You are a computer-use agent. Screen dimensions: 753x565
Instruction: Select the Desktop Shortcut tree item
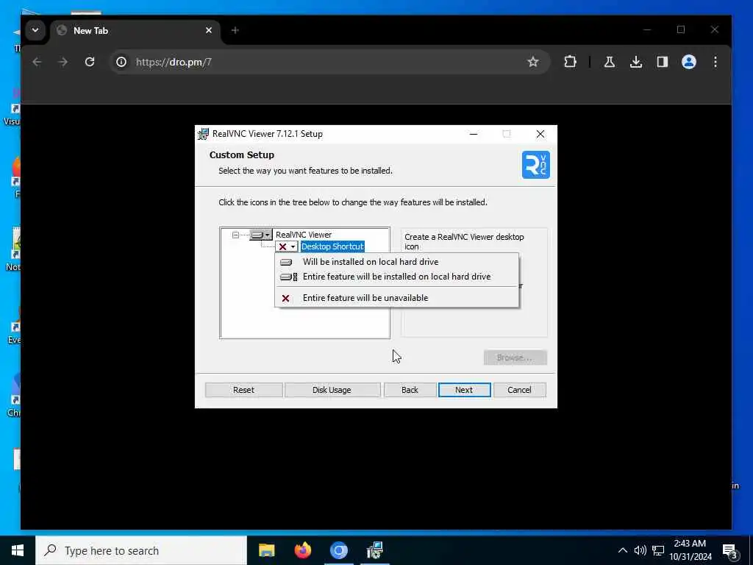[x=332, y=246]
